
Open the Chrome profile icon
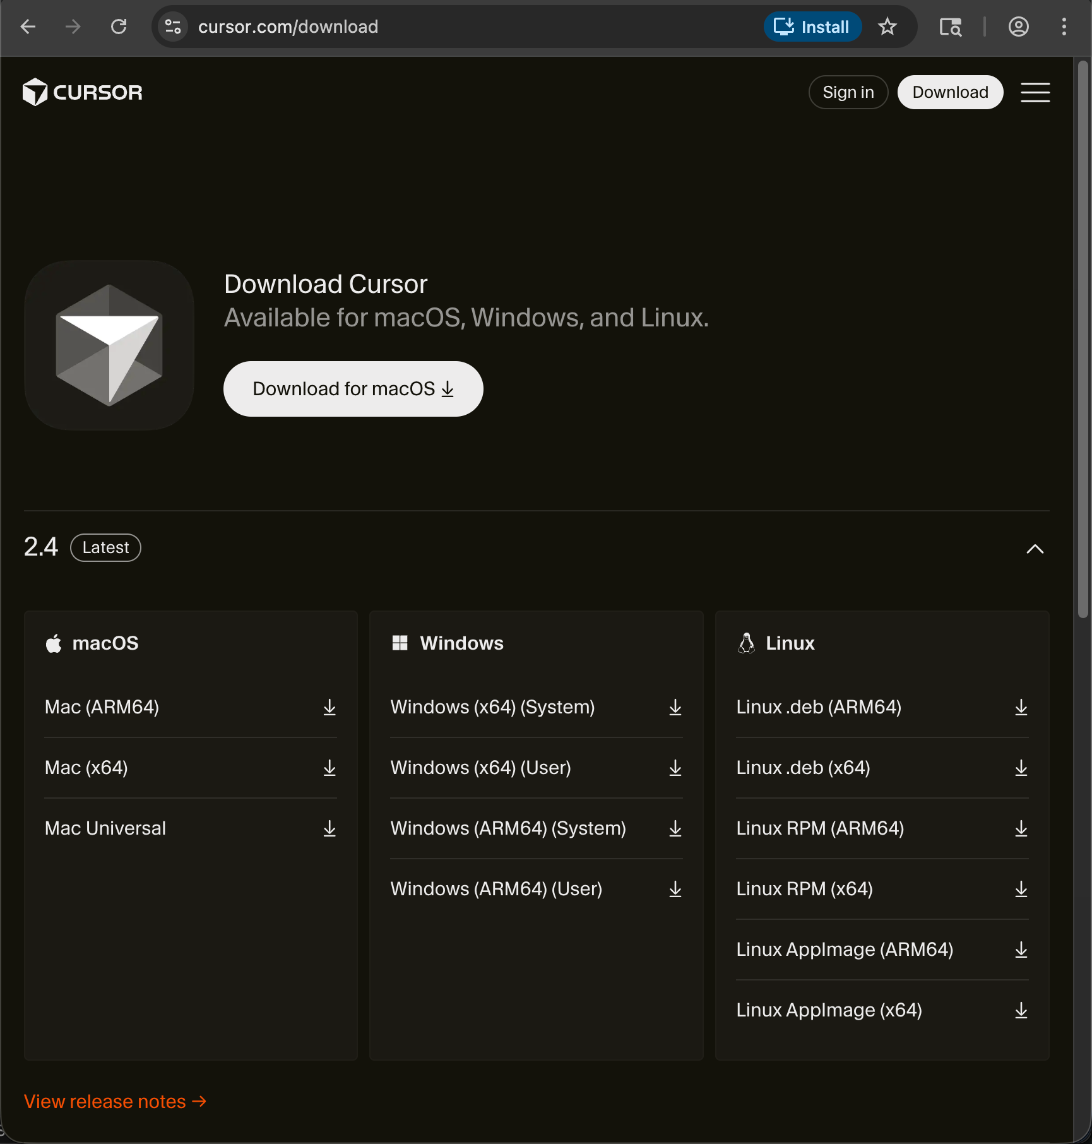pos(1018,27)
